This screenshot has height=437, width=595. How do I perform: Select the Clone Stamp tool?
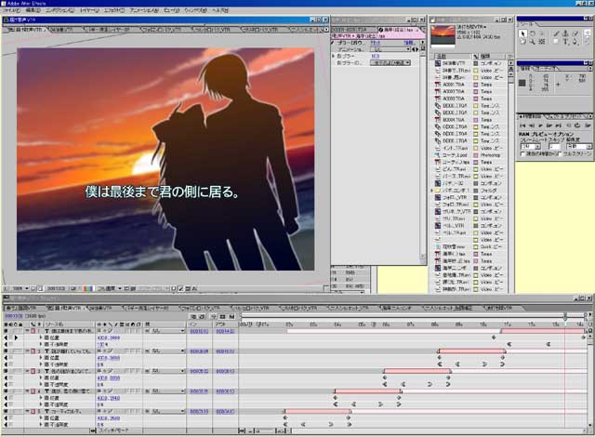(x=566, y=33)
